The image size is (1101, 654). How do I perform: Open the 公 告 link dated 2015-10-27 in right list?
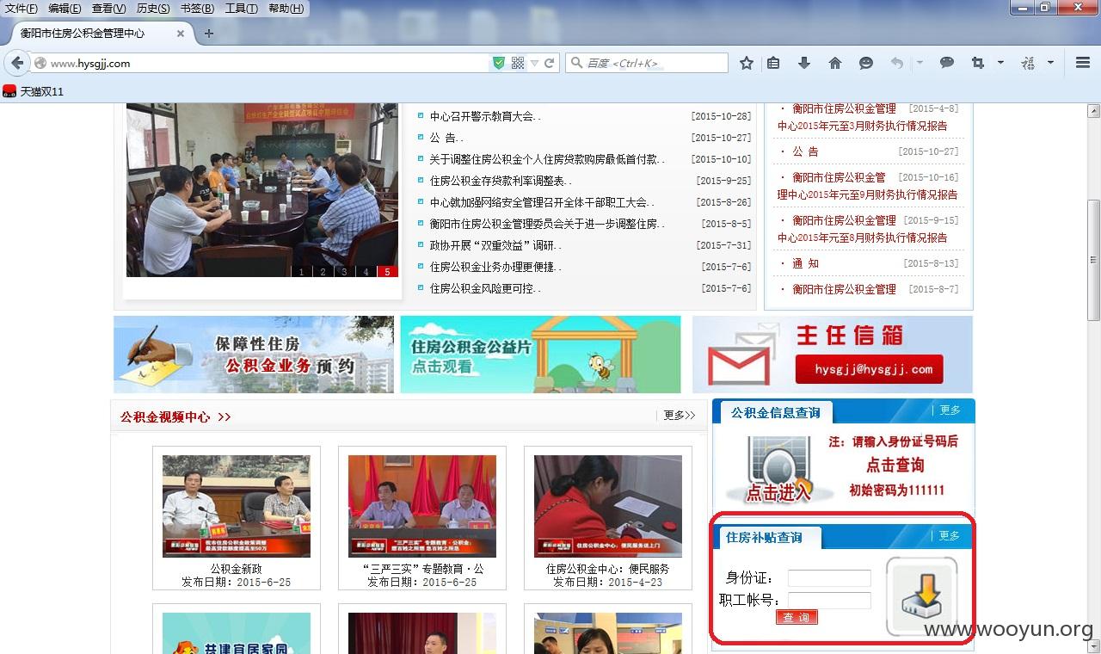[805, 151]
